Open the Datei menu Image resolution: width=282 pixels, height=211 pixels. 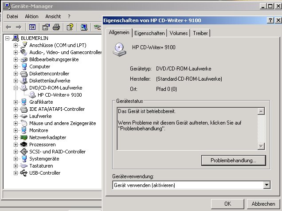(x=12, y=16)
